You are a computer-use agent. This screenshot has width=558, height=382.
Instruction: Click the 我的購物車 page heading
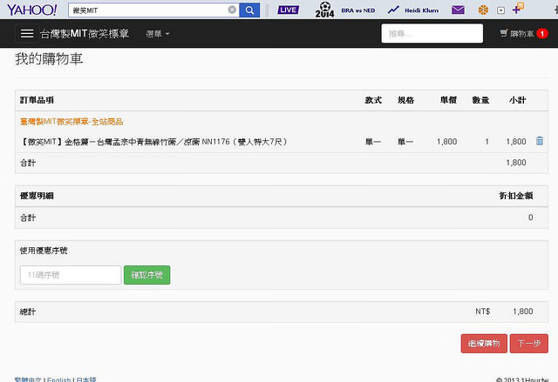[x=49, y=59]
